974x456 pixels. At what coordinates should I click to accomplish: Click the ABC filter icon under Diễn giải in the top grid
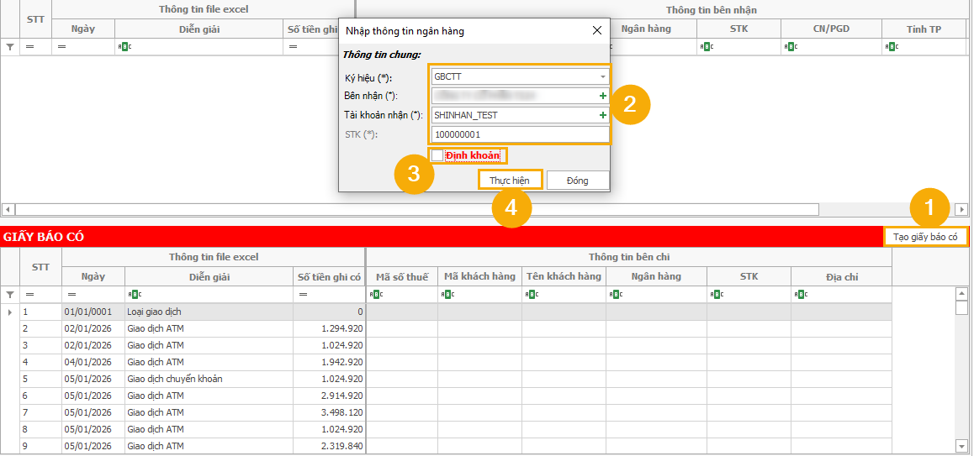coord(125,46)
